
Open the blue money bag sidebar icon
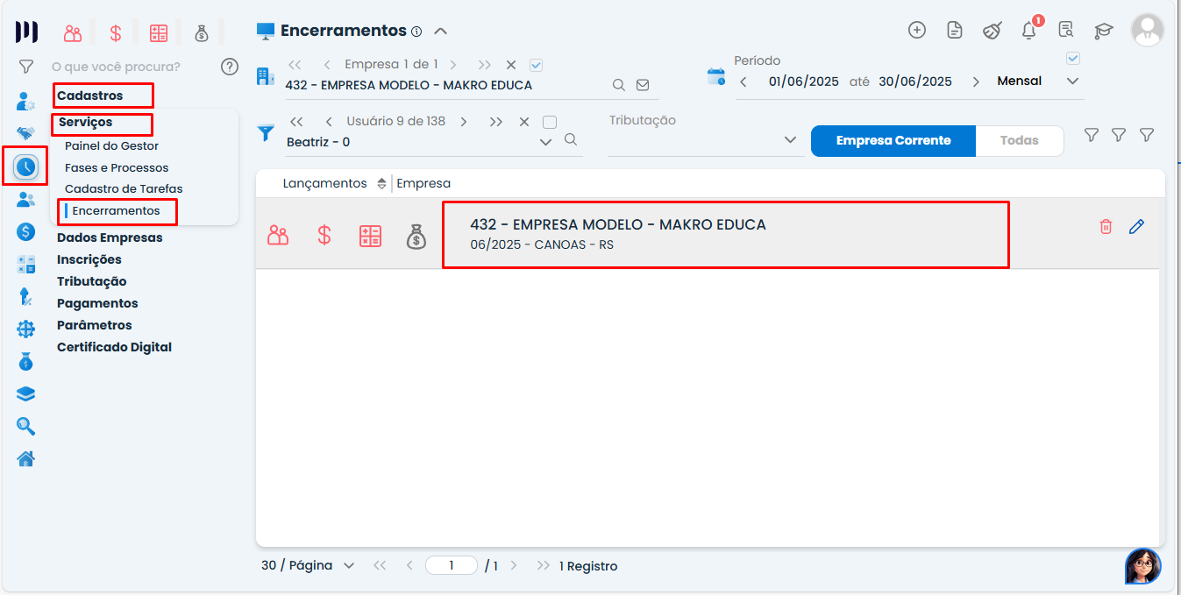[25, 361]
